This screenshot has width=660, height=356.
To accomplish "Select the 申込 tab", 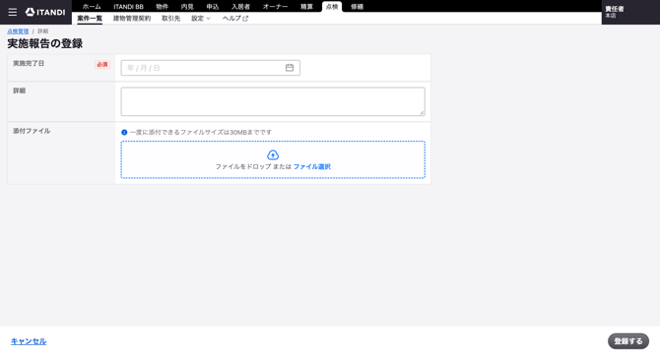I will (x=213, y=7).
